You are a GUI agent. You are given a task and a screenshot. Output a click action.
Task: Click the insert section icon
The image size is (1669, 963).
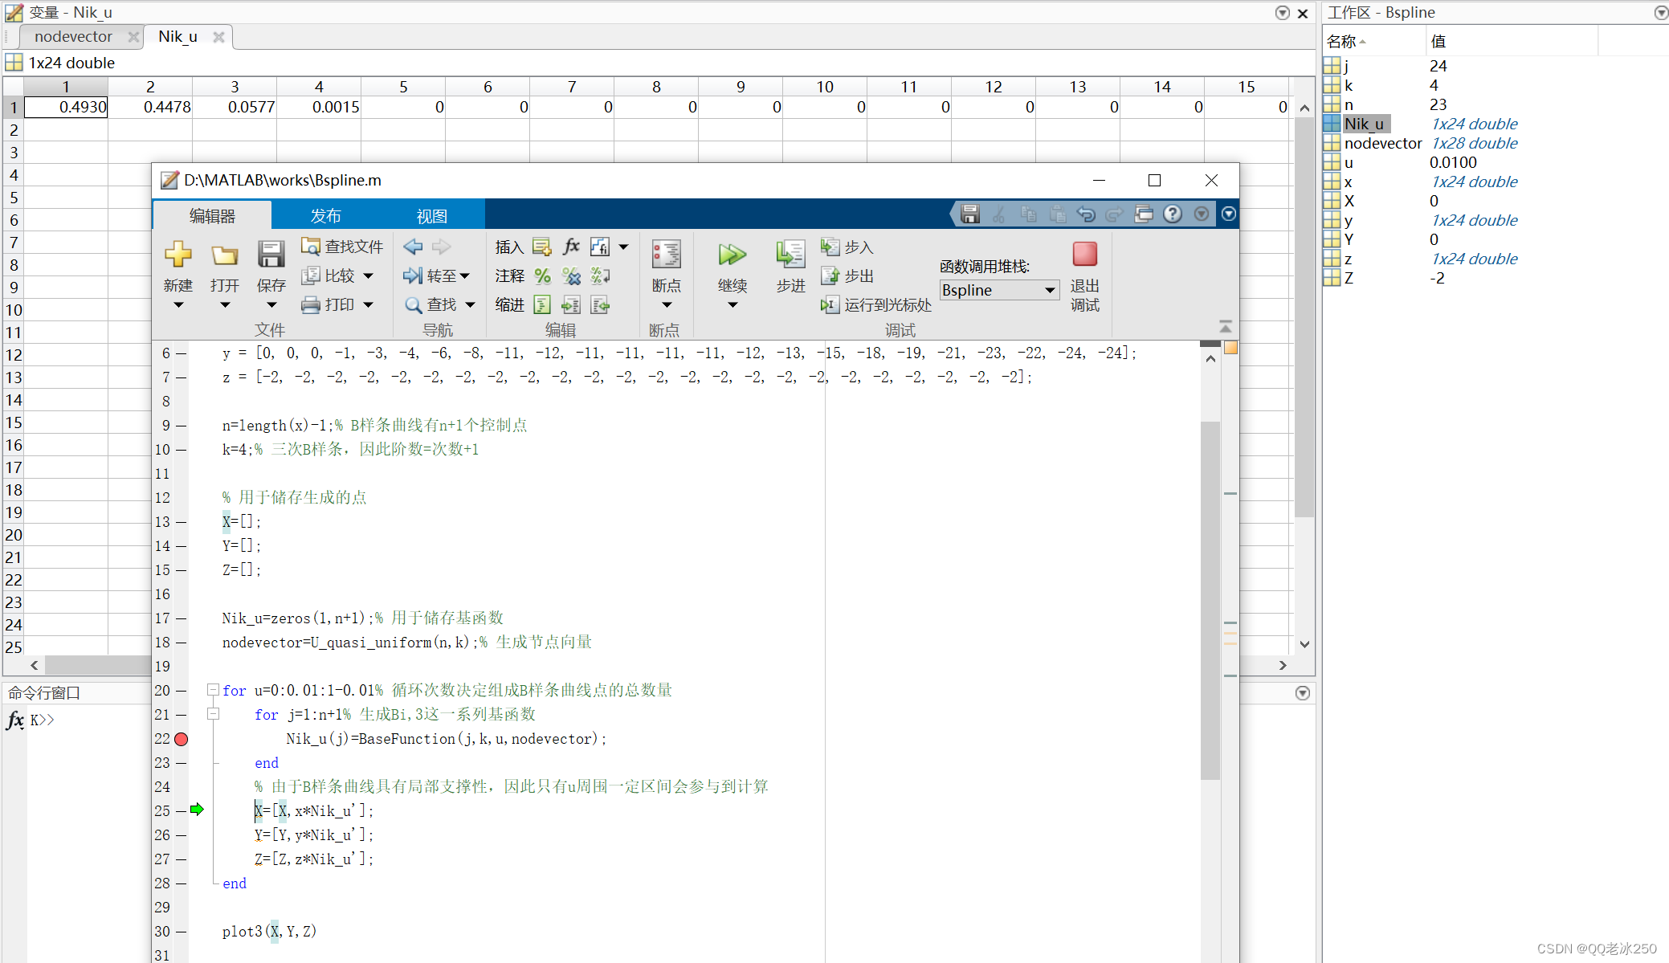[x=542, y=247]
